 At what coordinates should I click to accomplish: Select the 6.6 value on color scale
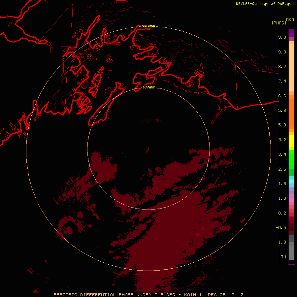pyautogui.click(x=282, y=96)
